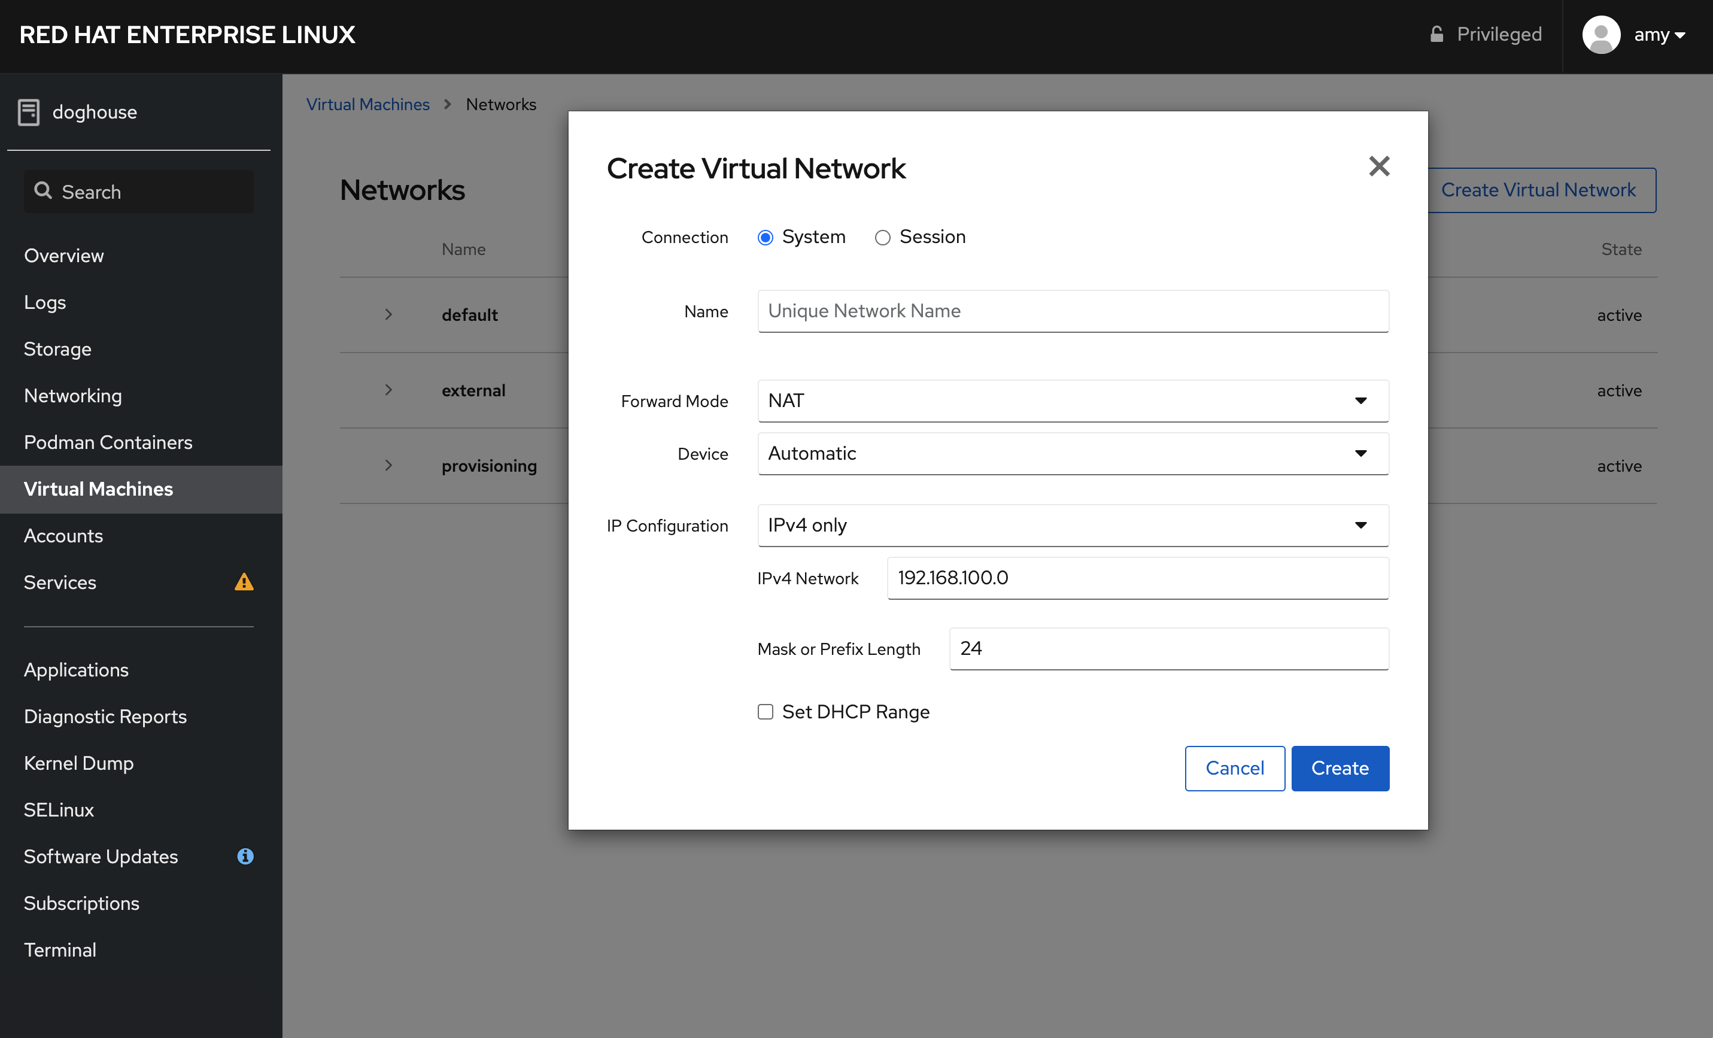The width and height of the screenshot is (1713, 1038).
Task: Click the Services warning triangle icon
Action: click(x=244, y=582)
